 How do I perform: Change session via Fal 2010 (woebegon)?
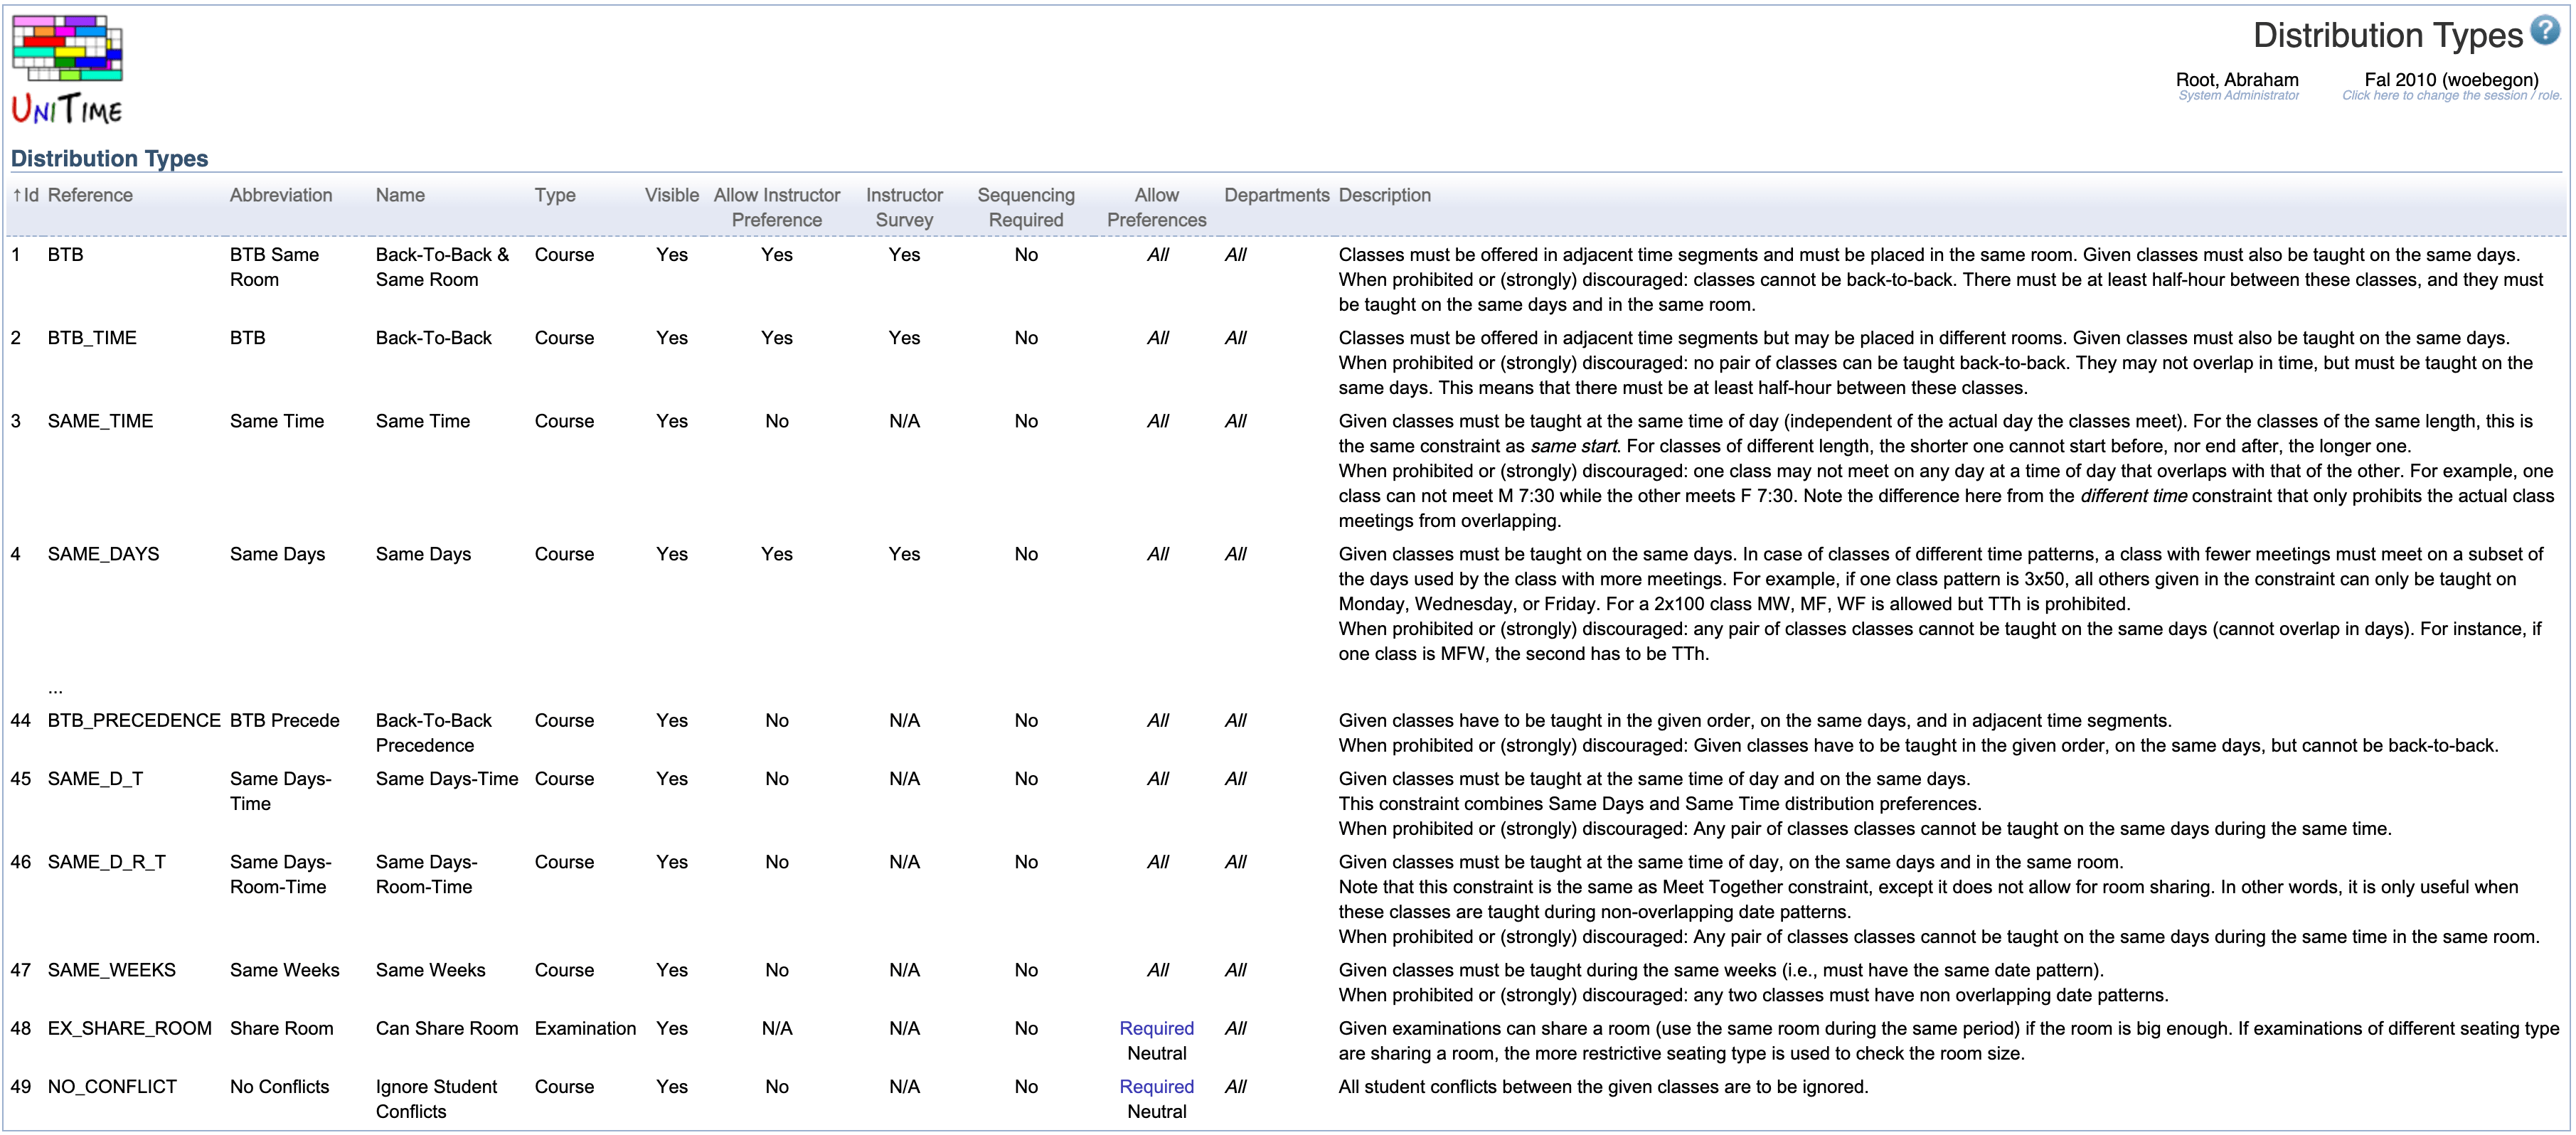(x=2451, y=80)
